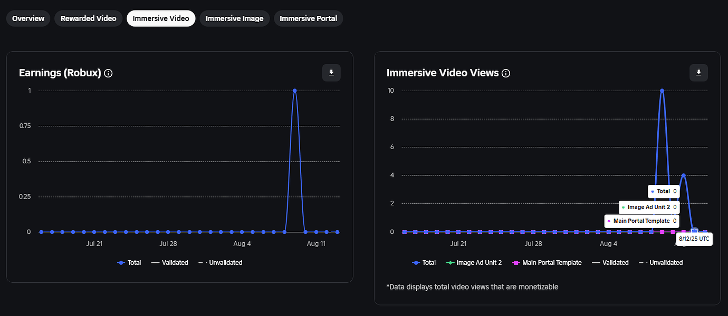
Task: Select the highlighted 8/12/25 UTC data point
Action: pyautogui.click(x=694, y=231)
